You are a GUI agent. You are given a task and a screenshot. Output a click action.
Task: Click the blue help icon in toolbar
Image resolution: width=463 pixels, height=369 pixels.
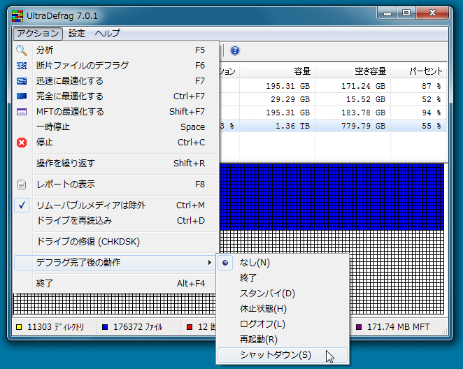(x=235, y=50)
